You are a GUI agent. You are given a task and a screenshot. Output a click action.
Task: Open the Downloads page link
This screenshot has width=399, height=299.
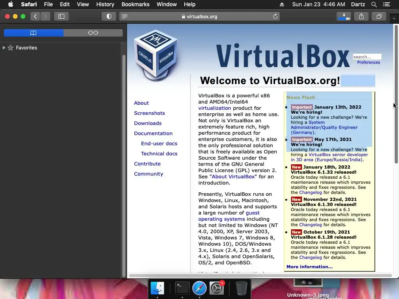point(148,123)
